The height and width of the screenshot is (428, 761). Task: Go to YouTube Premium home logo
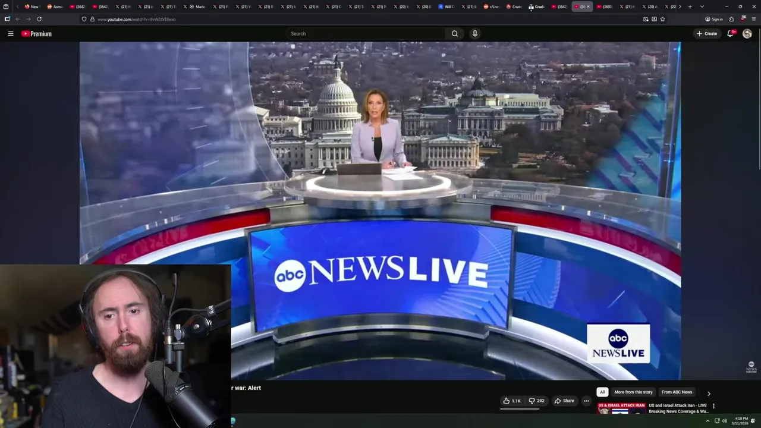point(37,34)
